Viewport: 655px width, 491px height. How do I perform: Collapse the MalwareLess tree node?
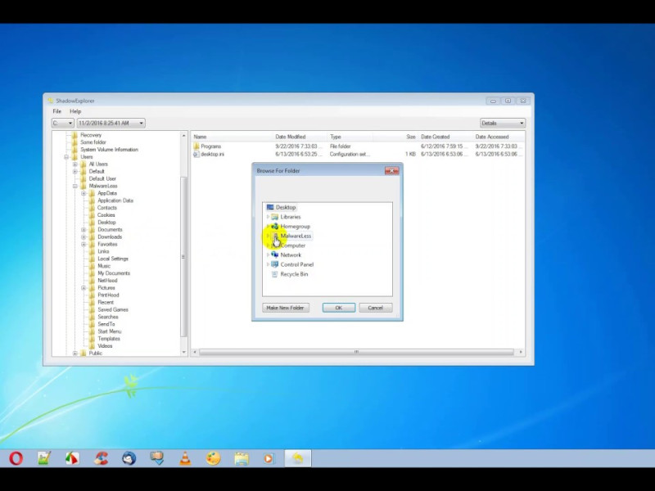click(x=75, y=187)
